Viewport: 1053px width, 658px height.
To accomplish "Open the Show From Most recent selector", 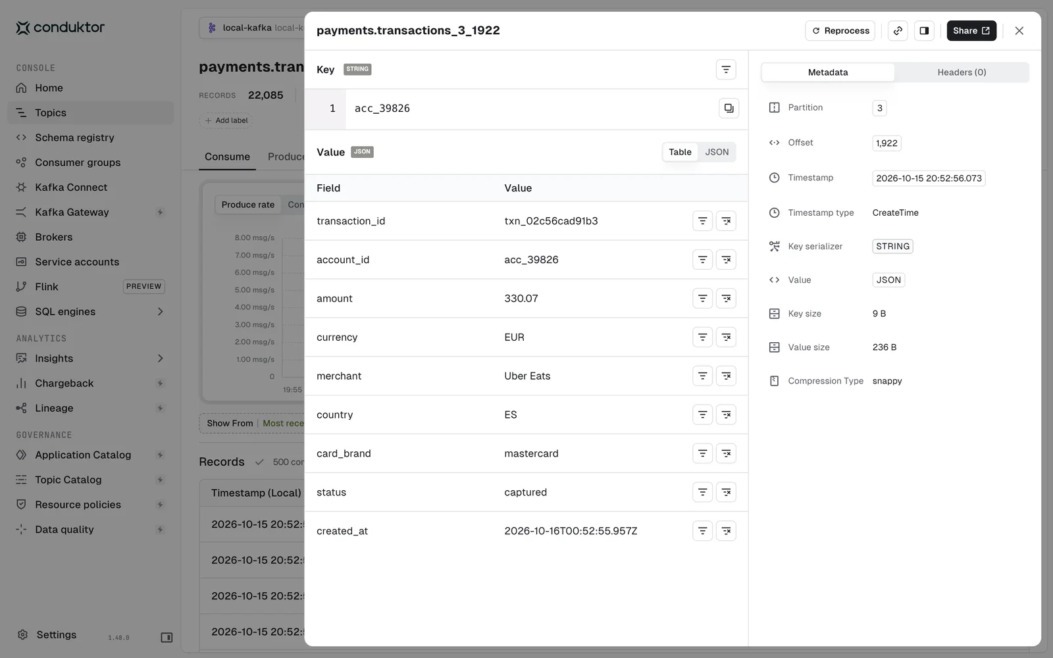I will (x=253, y=424).
